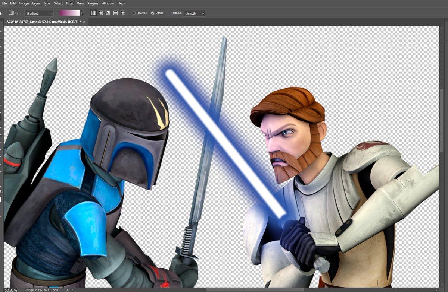Select the Reflected gradient style icon
The image size is (448, 292).
(x=115, y=13)
